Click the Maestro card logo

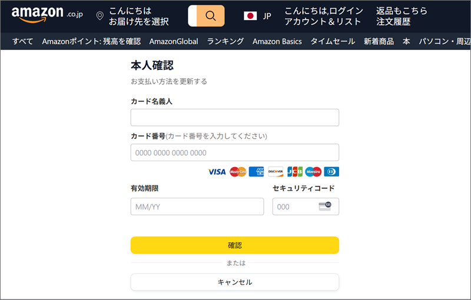(313, 172)
